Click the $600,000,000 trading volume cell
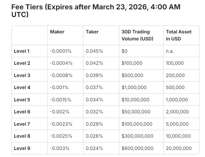Screen dimensions: 205x157 click(x=137, y=148)
